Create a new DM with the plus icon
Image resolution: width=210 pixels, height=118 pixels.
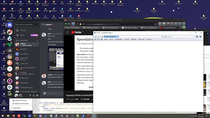(37, 40)
